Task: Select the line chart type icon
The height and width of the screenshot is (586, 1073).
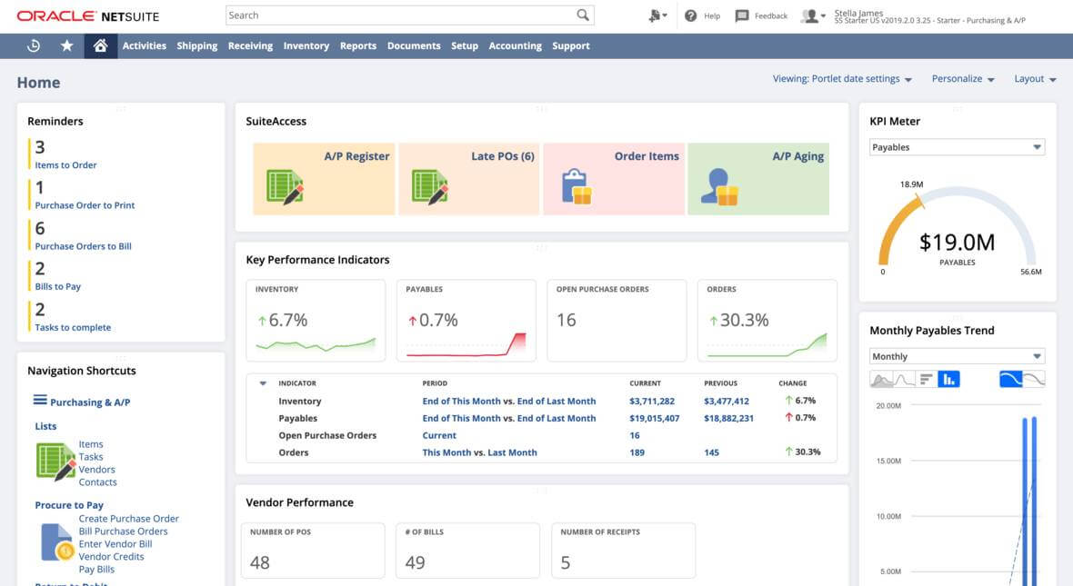Action: (904, 379)
